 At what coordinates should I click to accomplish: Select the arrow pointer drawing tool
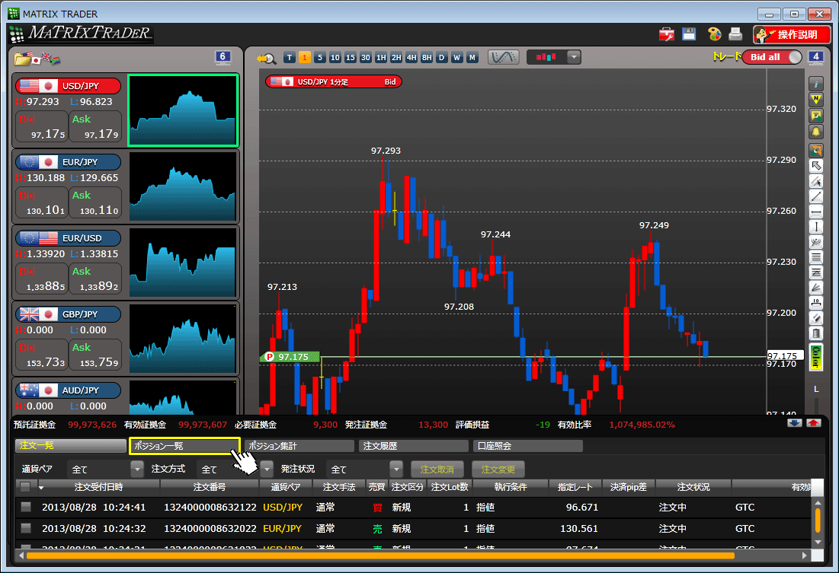pyautogui.click(x=815, y=166)
